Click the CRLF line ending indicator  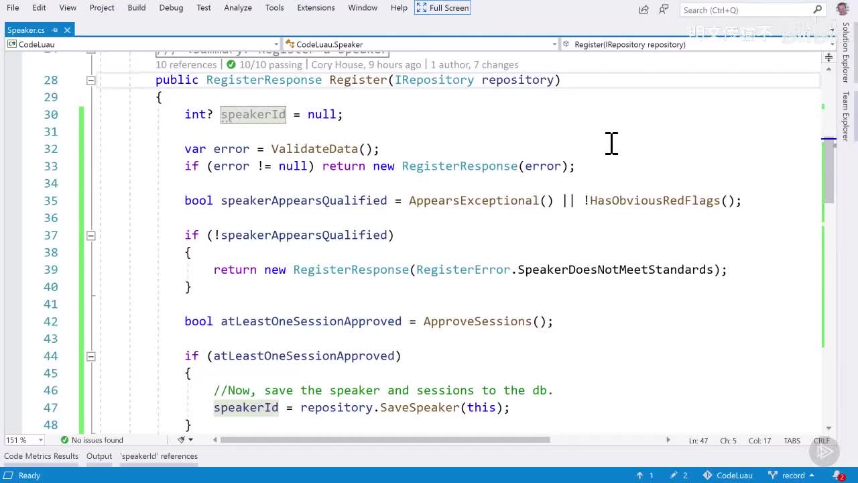click(x=821, y=441)
